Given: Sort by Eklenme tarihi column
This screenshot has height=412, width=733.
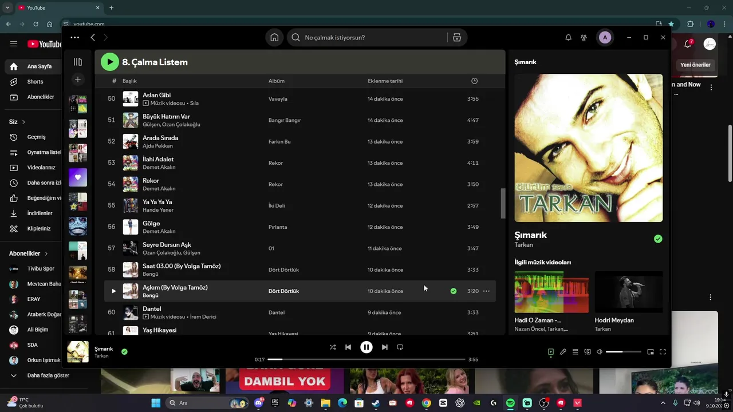Looking at the screenshot, I should [x=385, y=81].
